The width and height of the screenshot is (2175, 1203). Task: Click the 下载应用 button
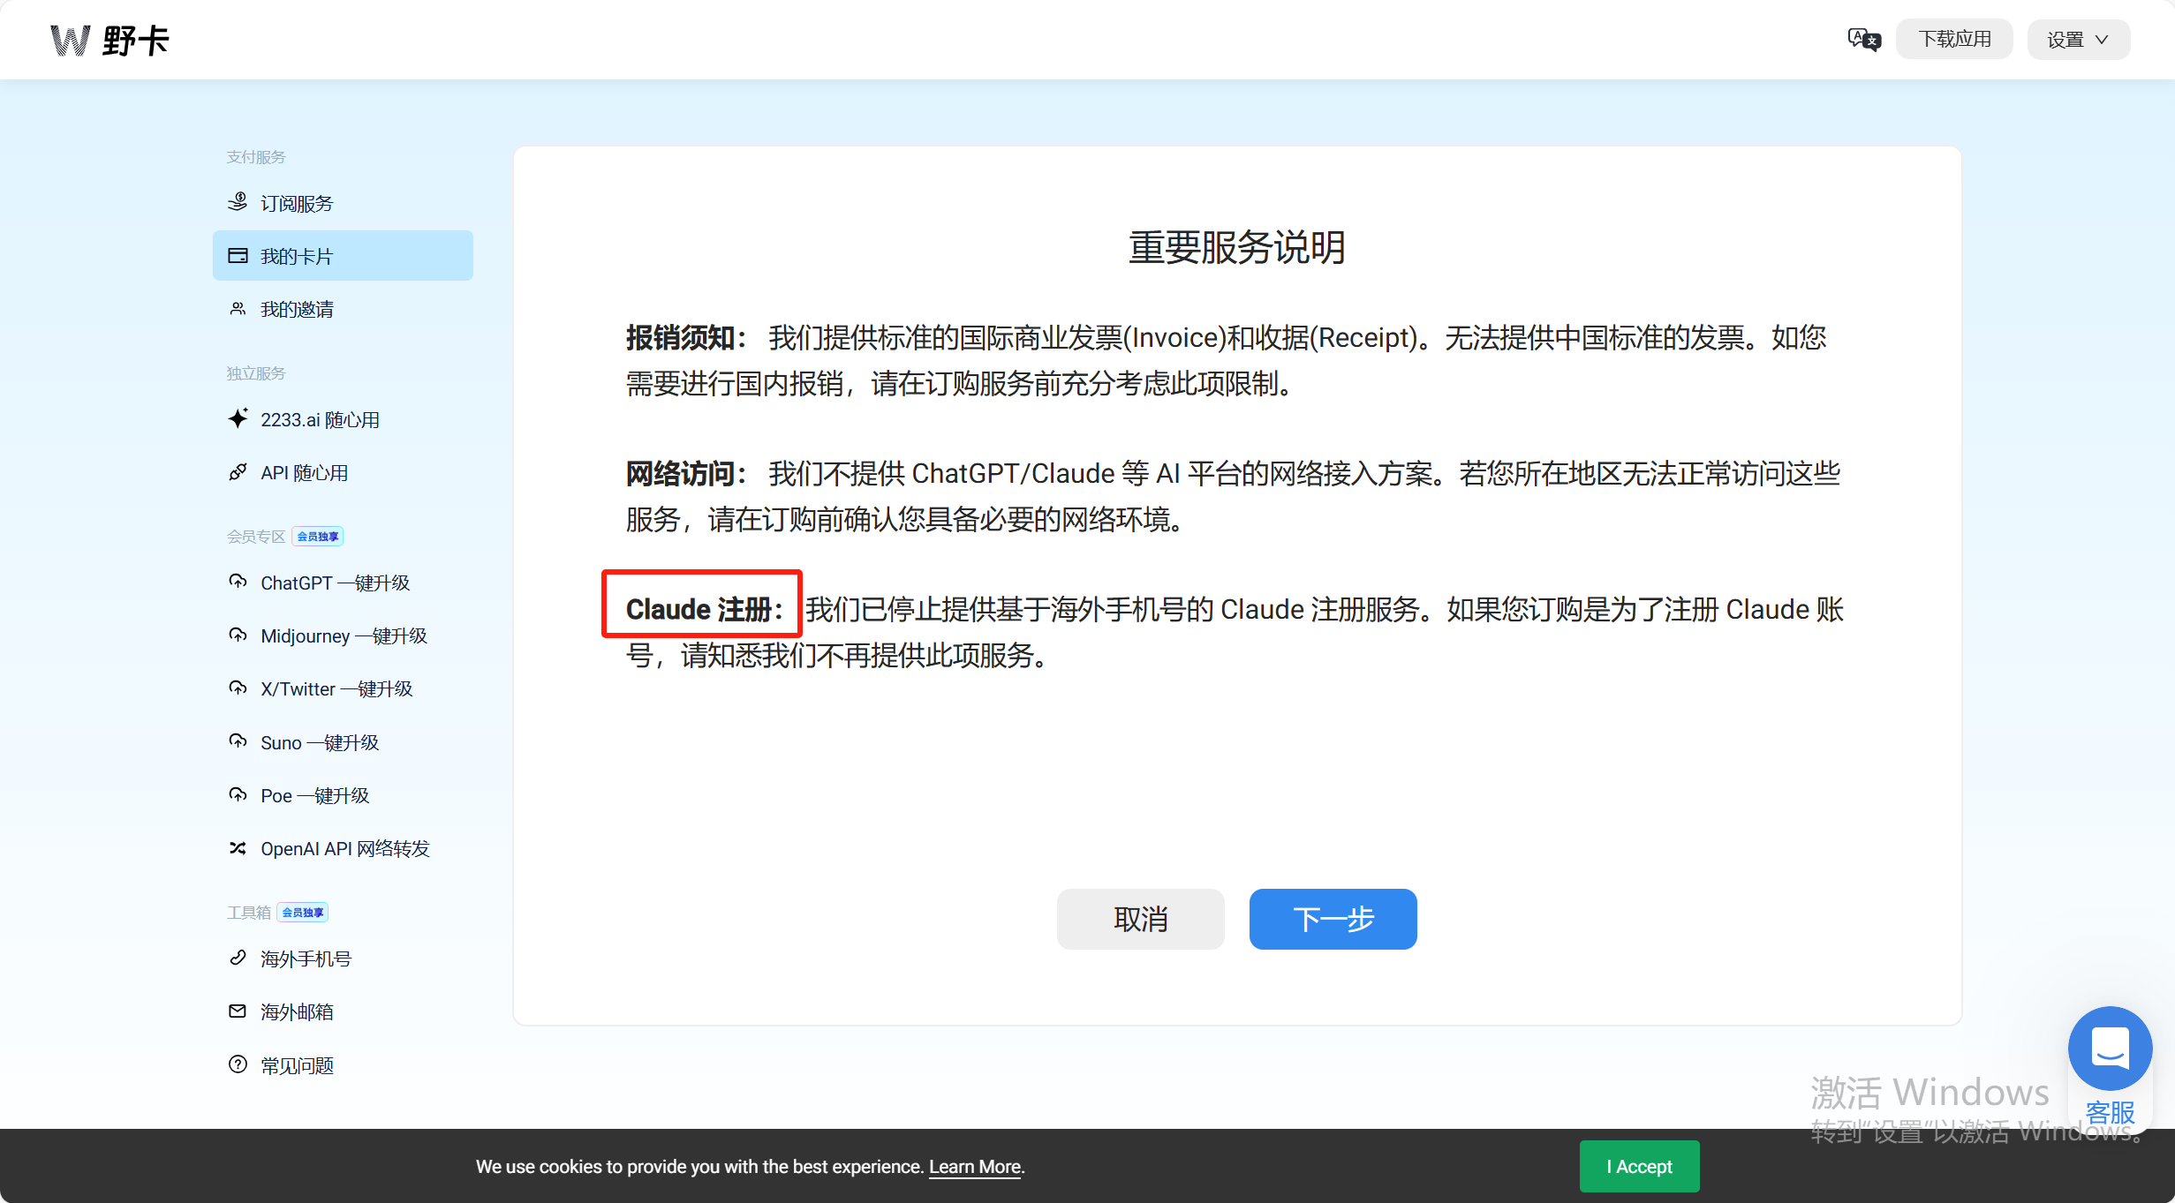coord(1953,40)
